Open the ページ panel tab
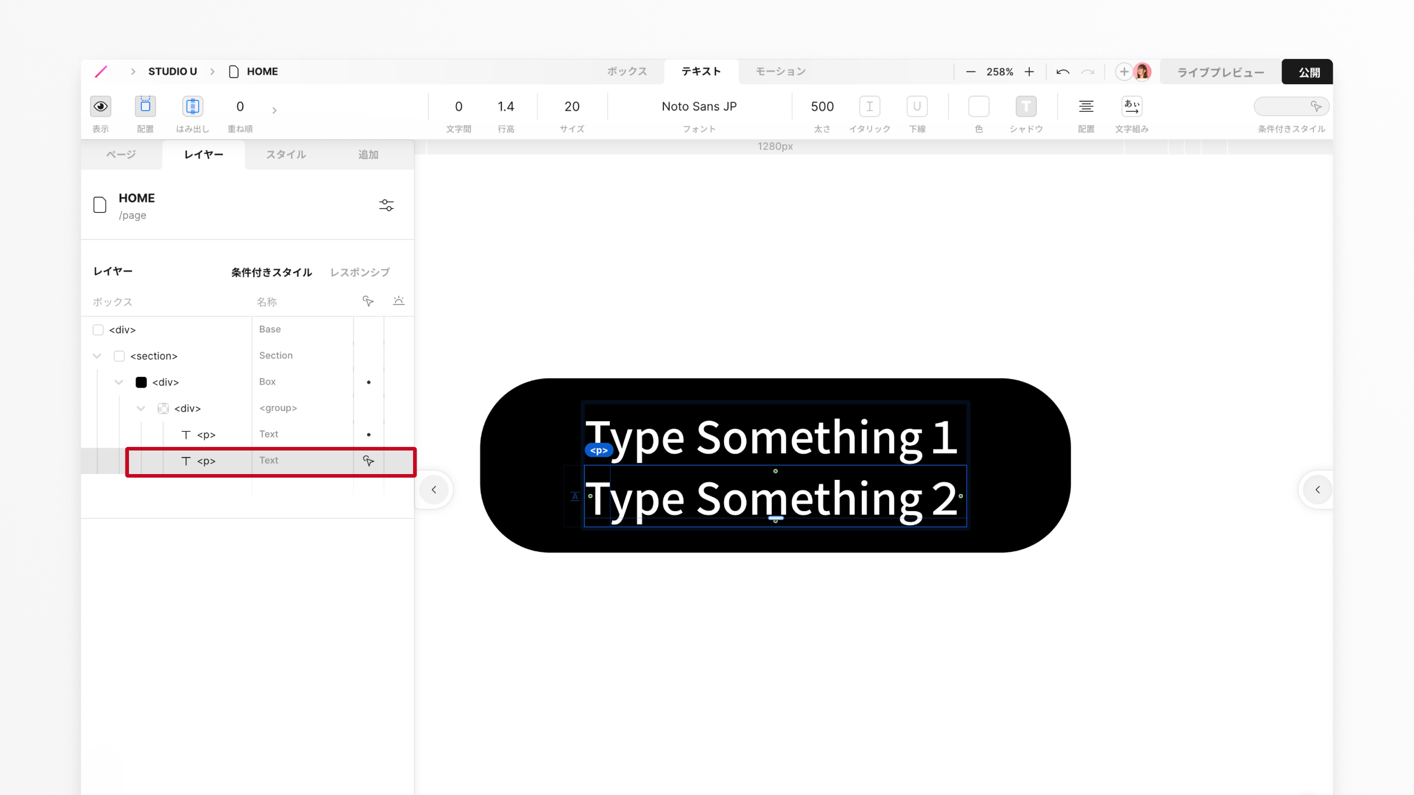The width and height of the screenshot is (1414, 795). [121, 155]
